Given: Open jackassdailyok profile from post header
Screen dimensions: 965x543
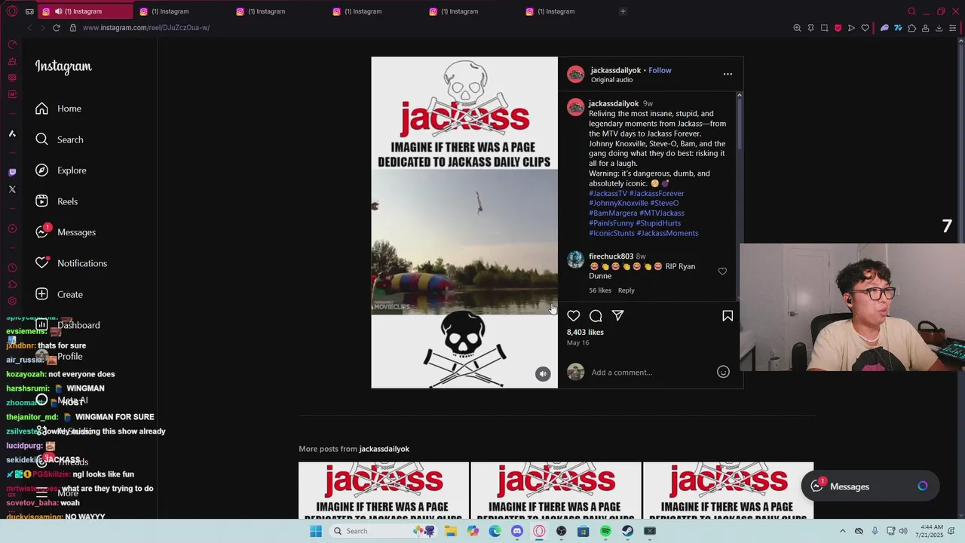Looking at the screenshot, I should click(x=615, y=70).
